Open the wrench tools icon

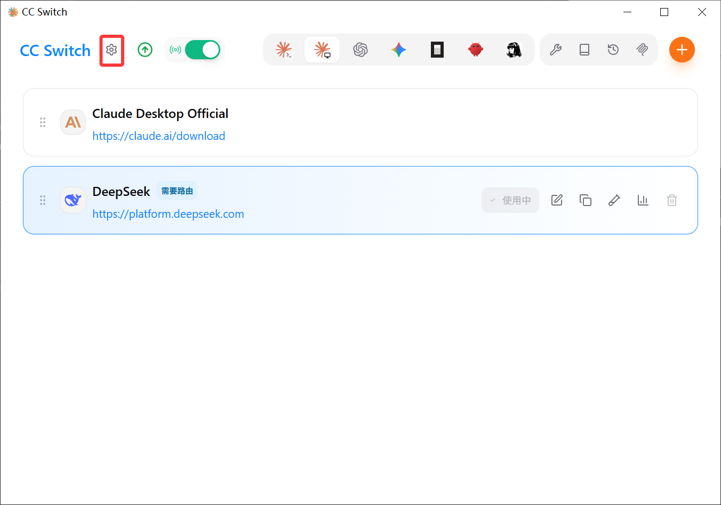[556, 50]
